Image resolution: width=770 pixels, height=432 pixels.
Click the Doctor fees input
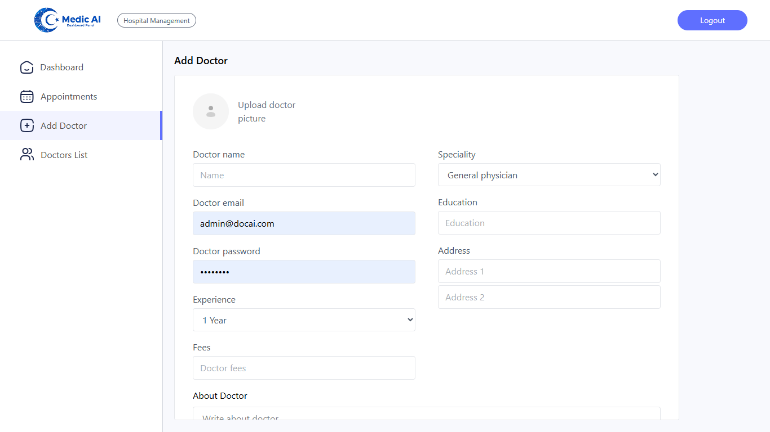click(x=304, y=368)
